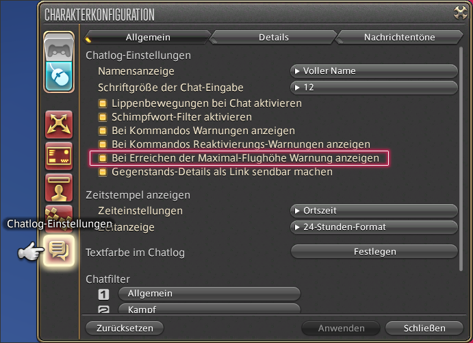Image resolution: width=473 pixels, height=343 pixels.
Task: Open the item settings card icon
Action: coord(59,155)
